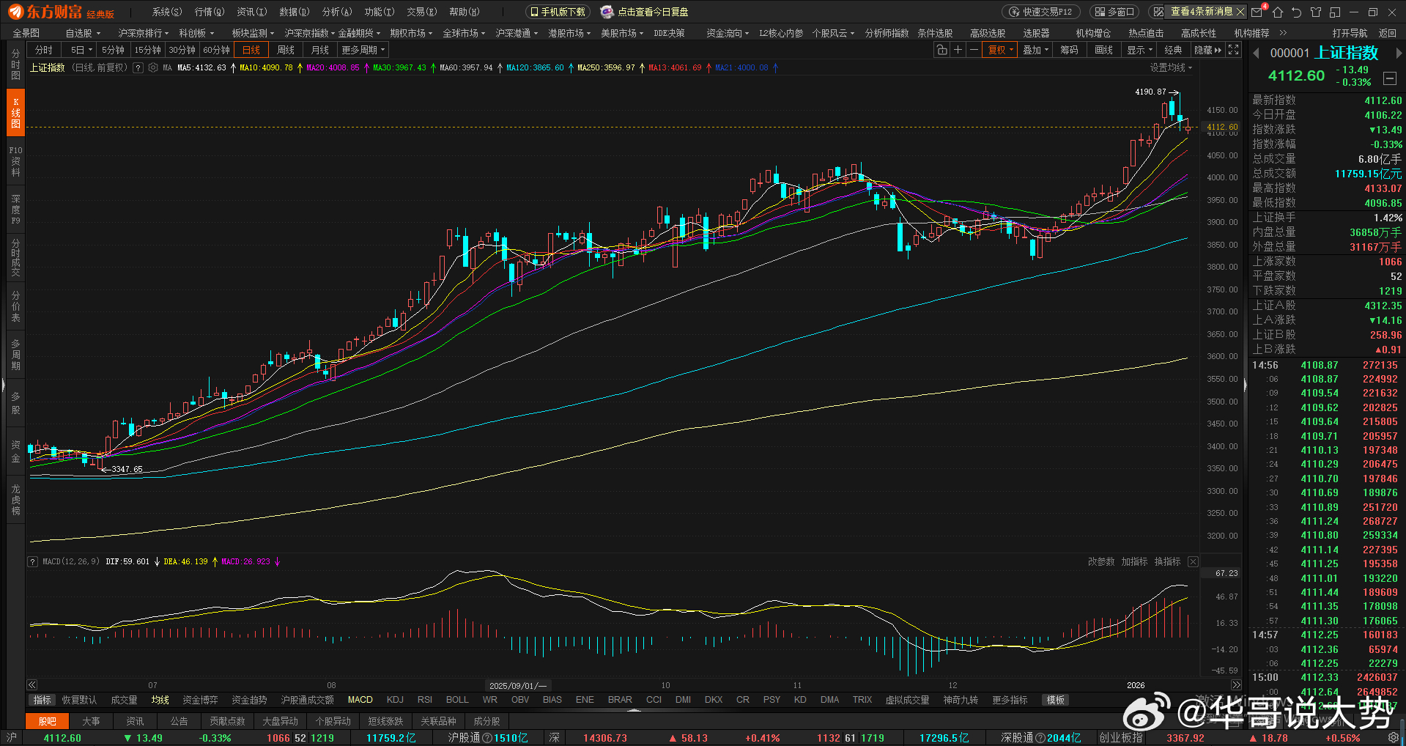Close the MACD indicator panel
Viewport: 1406px width, 746px height.
[x=1193, y=561]
